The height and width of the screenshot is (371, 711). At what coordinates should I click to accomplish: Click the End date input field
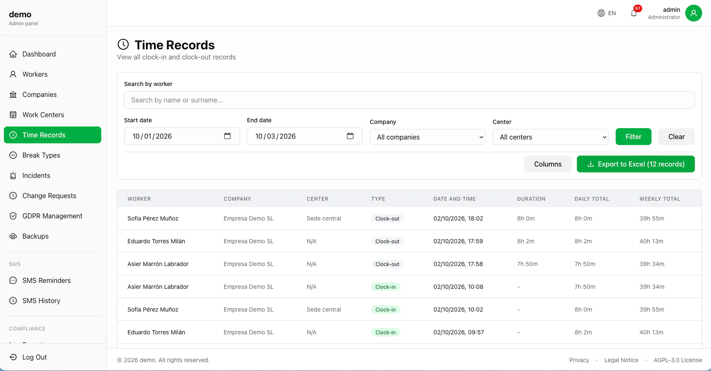tap(305, 136)
